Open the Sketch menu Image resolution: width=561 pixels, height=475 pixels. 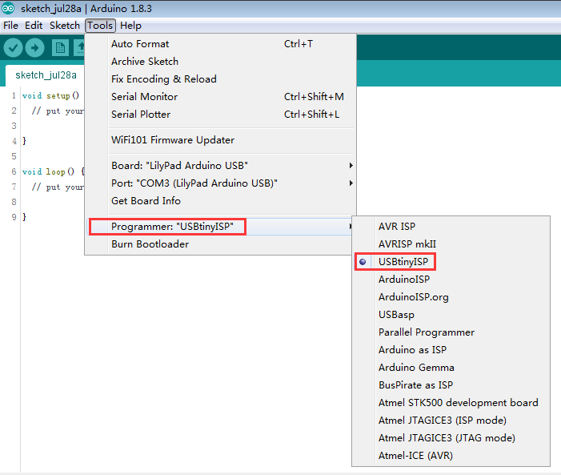(x=65, y=26)
